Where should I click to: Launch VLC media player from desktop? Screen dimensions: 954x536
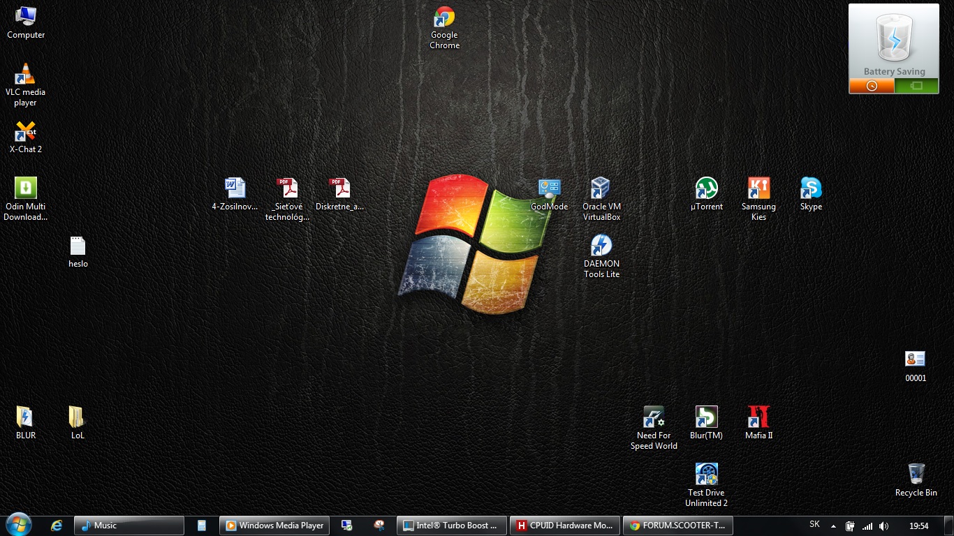[x=26, y=75]
